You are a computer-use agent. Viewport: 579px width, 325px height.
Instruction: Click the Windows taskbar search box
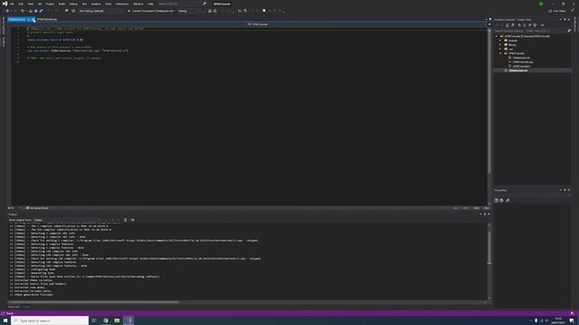tap(50, 320)
